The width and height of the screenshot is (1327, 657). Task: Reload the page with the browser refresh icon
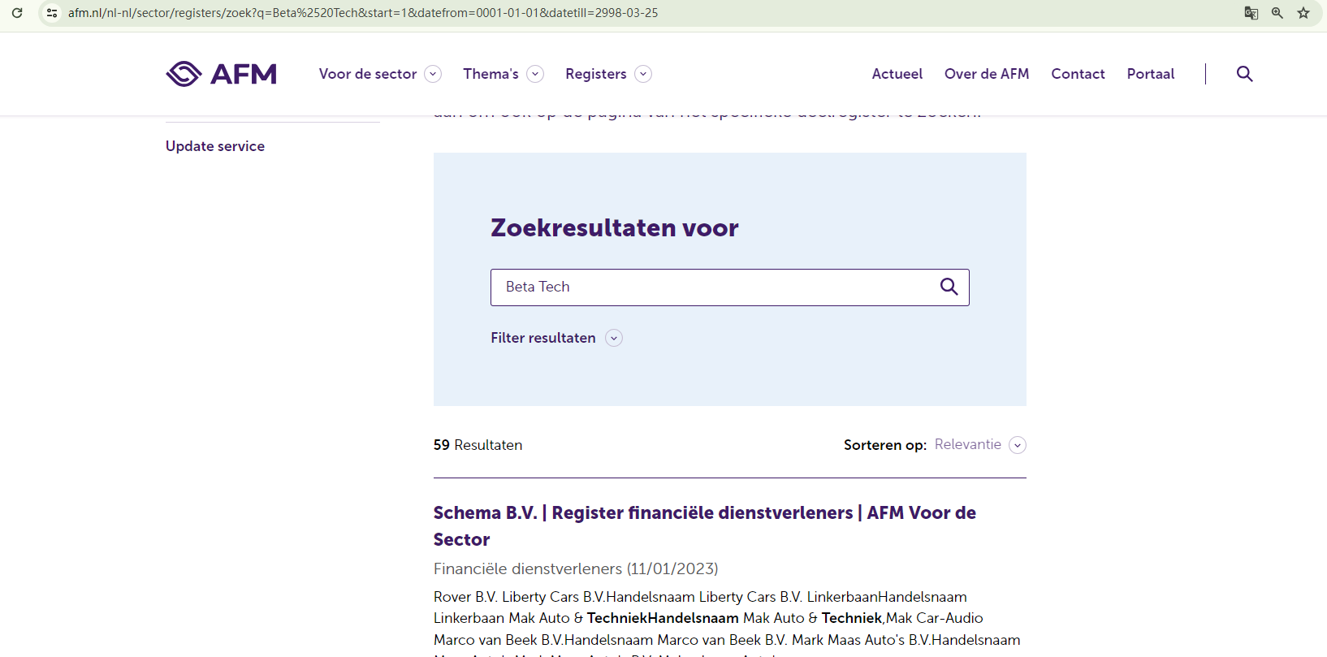(17, 13)
